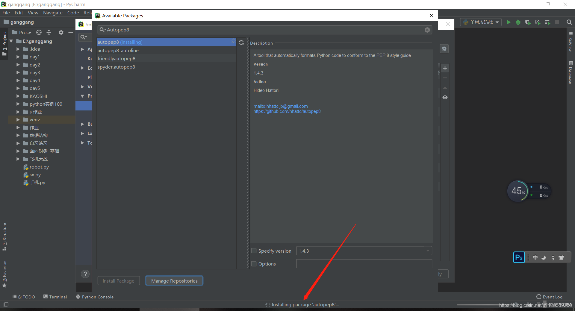Click the tool windows toggle icon bottom-left
575x311 pixels.
click(6, 305)
